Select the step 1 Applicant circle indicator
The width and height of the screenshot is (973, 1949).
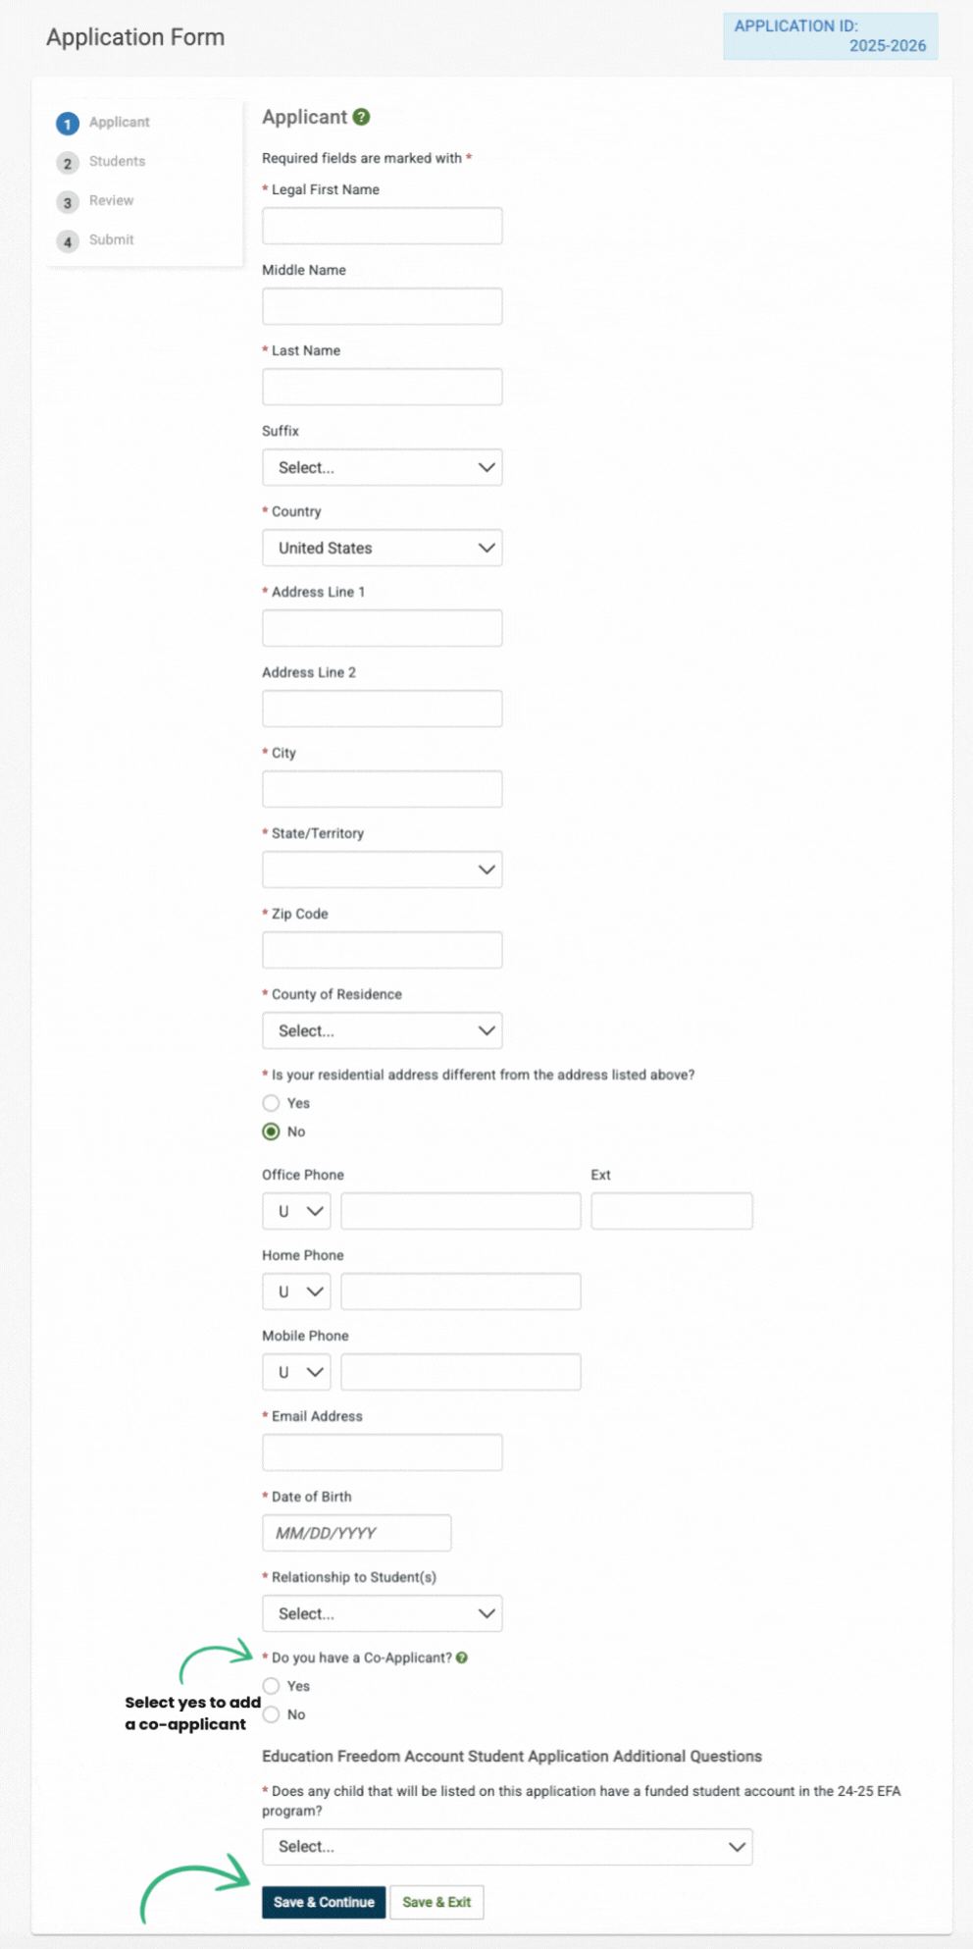[x=67, y=124]
